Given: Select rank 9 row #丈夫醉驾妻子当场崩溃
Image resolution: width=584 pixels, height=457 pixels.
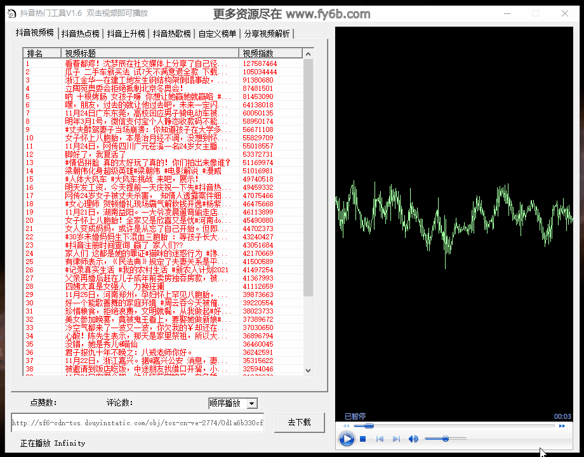Looking at the screenshot, I should pos(163,129).
